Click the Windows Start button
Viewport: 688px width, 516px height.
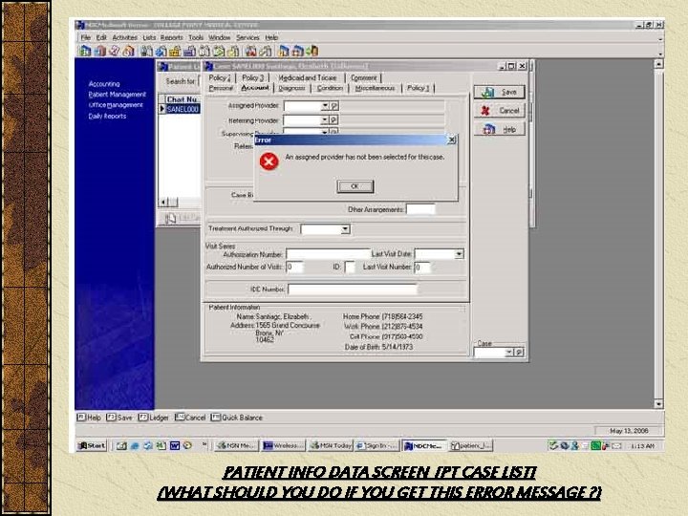click(x=92, y=446)
